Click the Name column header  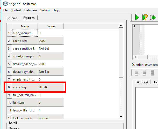coord(25,26)
